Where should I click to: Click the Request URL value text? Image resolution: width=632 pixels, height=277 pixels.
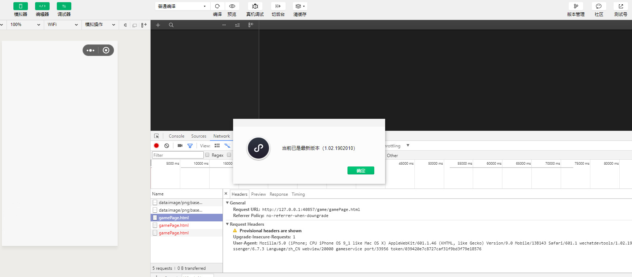coord(311,209)
